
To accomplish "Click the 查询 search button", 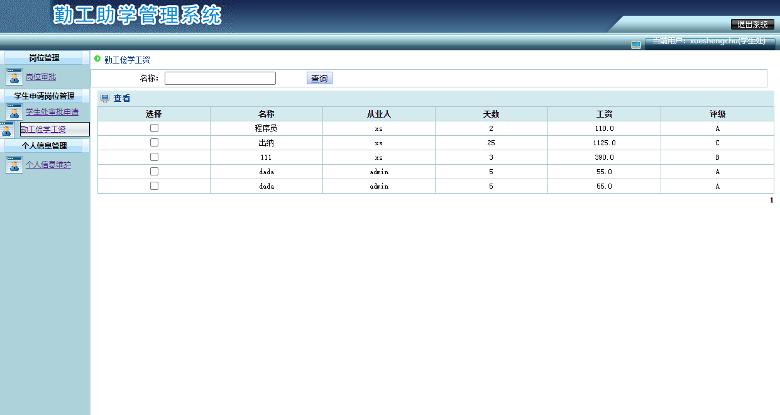I will (319, 77).
